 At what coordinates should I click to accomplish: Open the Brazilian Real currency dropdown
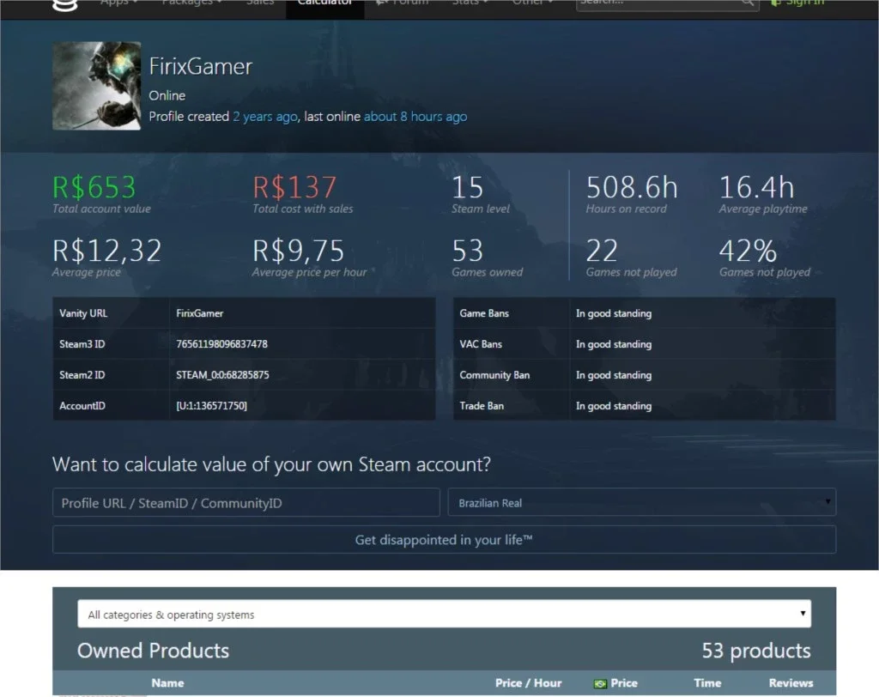click(x=642, y=502)
